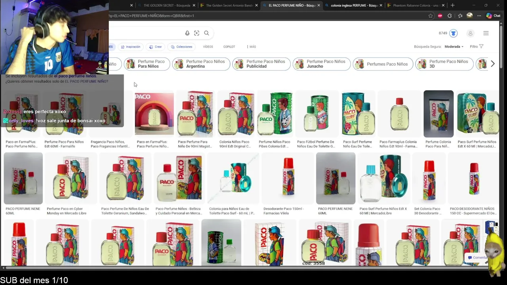Select Perfume Paco Niños Argentina chip

tap(201, 64)
